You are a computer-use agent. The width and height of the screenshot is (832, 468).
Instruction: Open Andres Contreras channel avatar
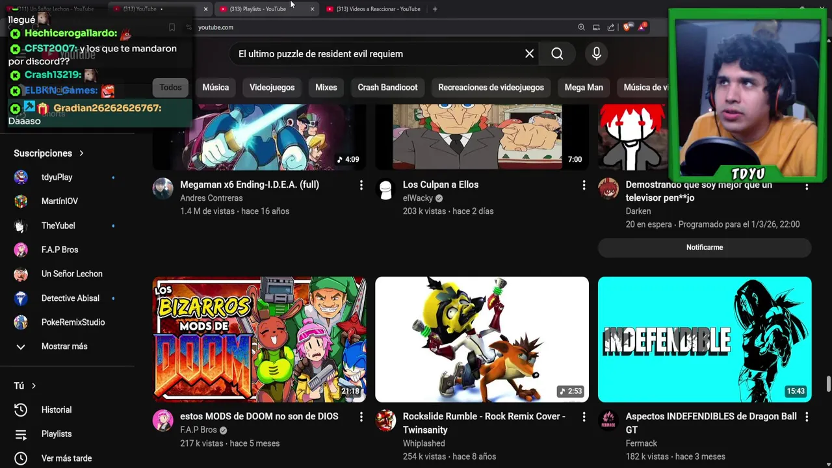[x=163, y=188]
